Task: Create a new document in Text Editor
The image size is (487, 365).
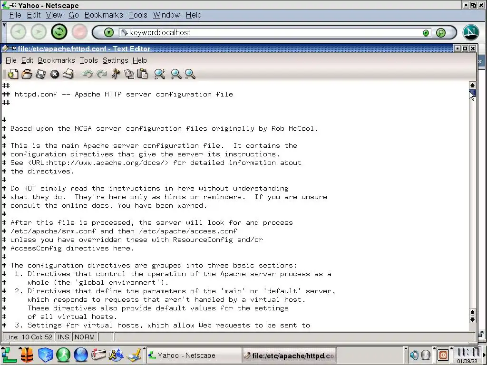Action: pos(13,74)
